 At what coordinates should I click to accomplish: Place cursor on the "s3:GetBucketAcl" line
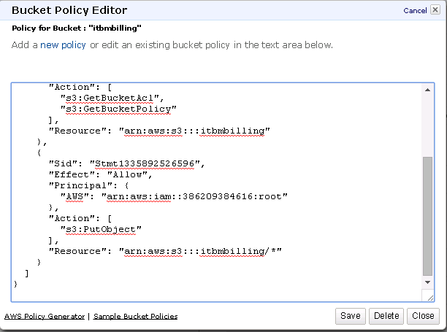pyautogui.click(x=112, y=99)
